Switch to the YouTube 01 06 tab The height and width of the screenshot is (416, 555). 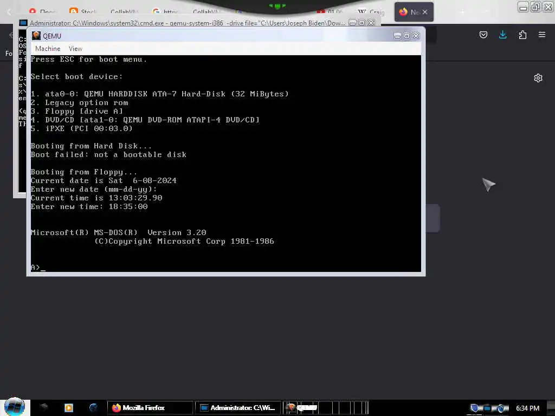330,12
